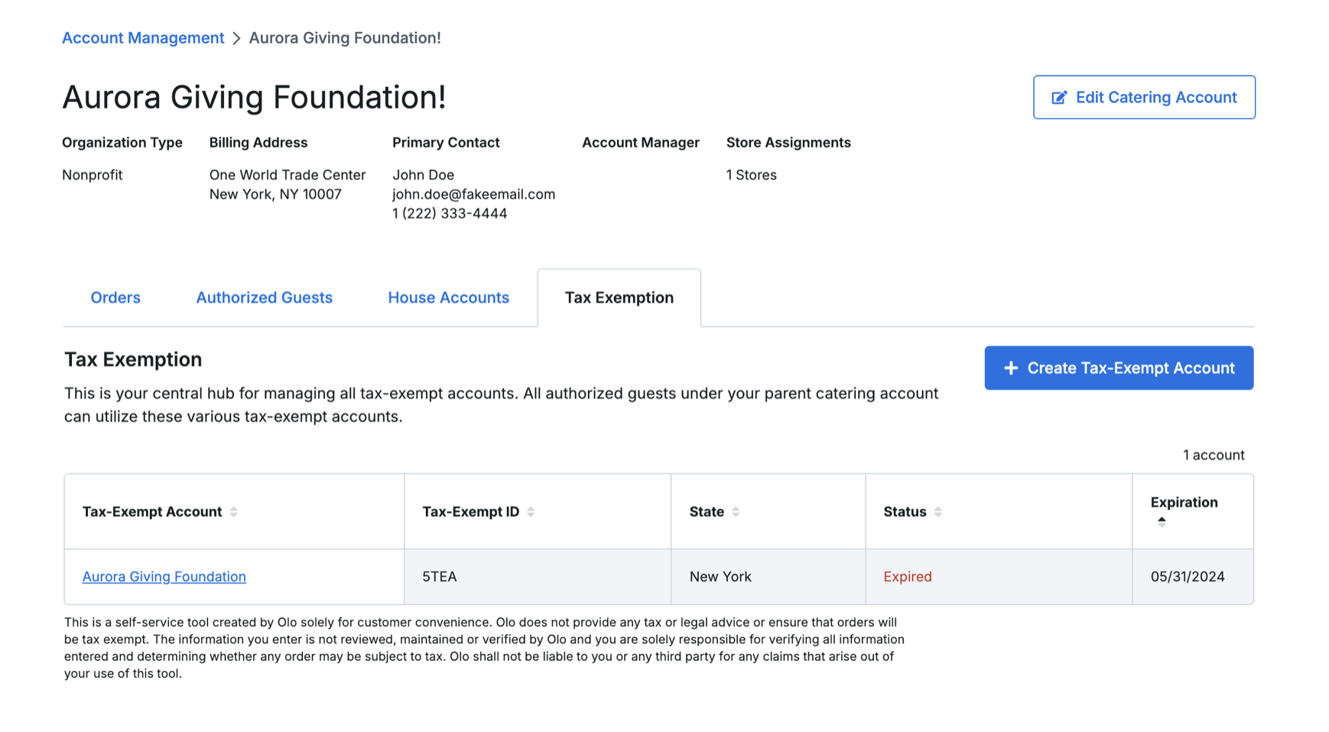This screenshot has width=1329, height=732.
Task: Click the Tax-Exempt ID column header
Action: [538, 511]
